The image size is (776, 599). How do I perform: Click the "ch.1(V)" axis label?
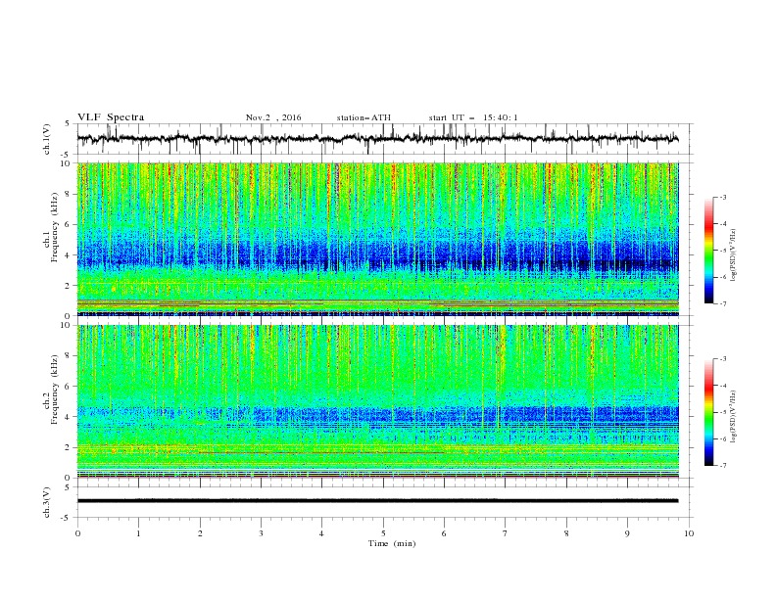[47, 139]
